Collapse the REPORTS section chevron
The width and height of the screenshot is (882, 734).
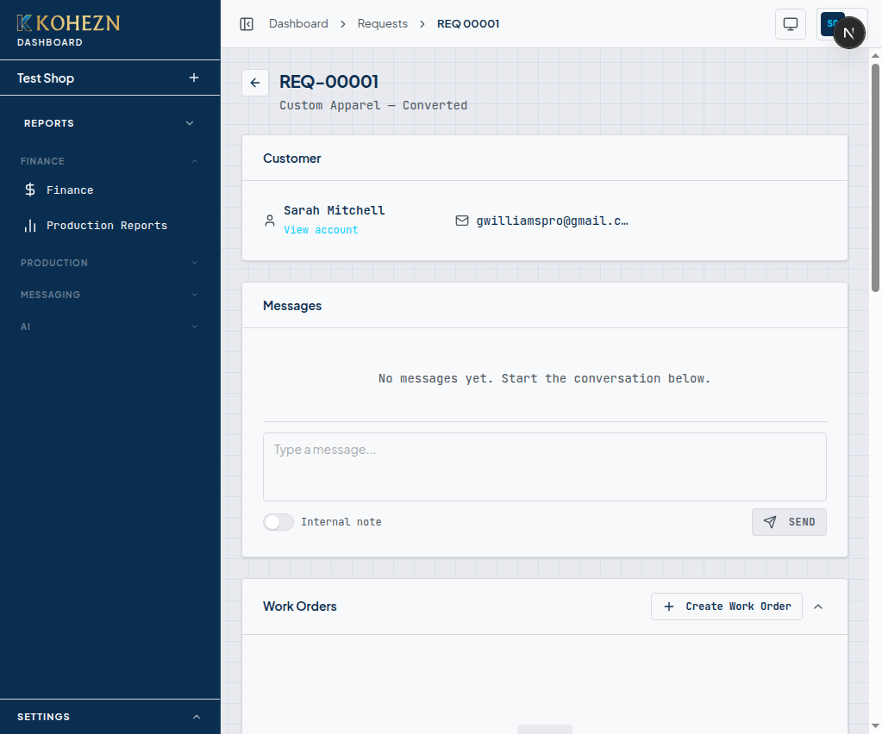click(190, 123)
